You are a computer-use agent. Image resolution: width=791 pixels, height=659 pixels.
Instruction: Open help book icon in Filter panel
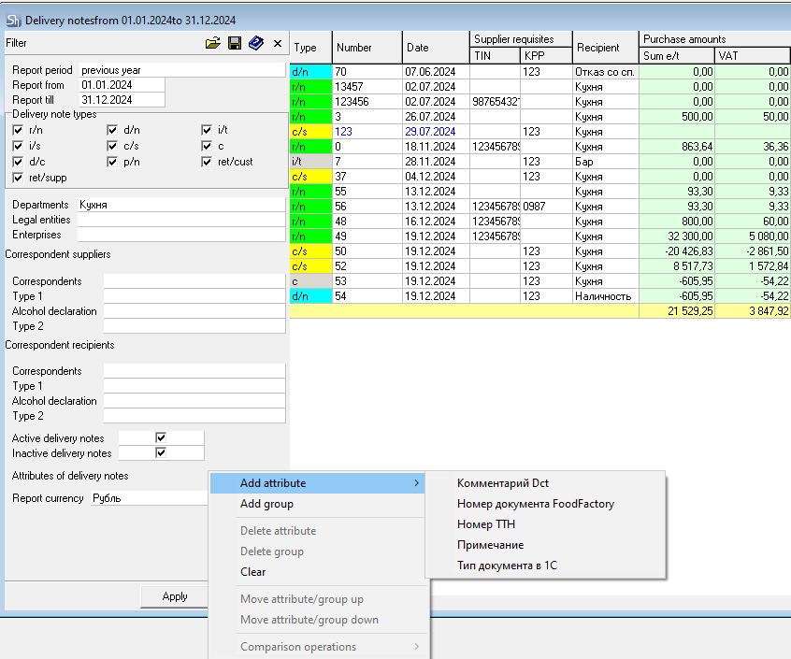[x=255, y=43]
